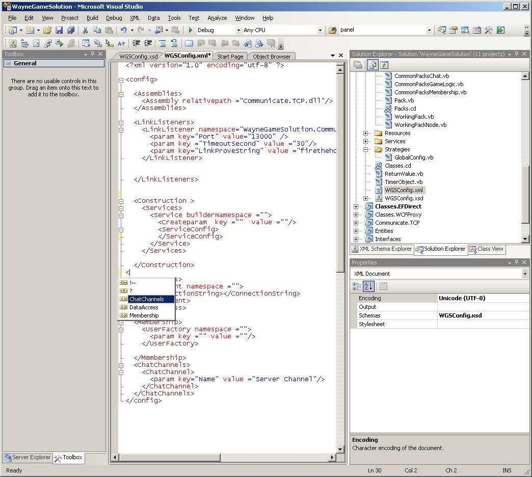Viewport: 532px width, 477px height.
Task: Close the active document with the X button
Action: [x=341, y=56]
